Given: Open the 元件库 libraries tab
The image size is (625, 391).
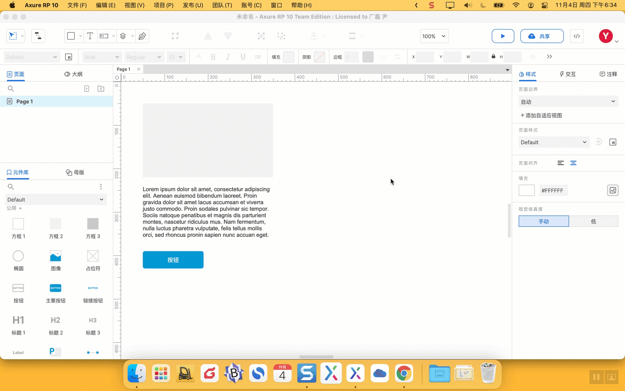Looking at the screenshot, I should pyautogui.click(x=18, y=172).
